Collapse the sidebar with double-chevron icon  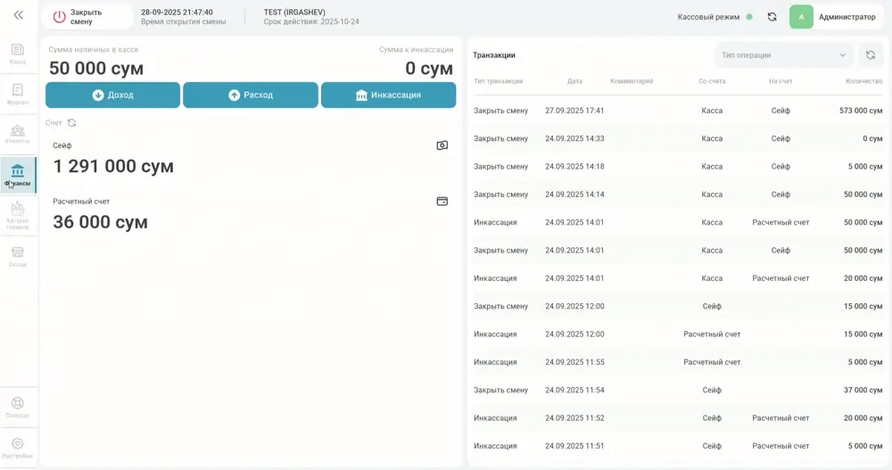[x=18, y=15]
